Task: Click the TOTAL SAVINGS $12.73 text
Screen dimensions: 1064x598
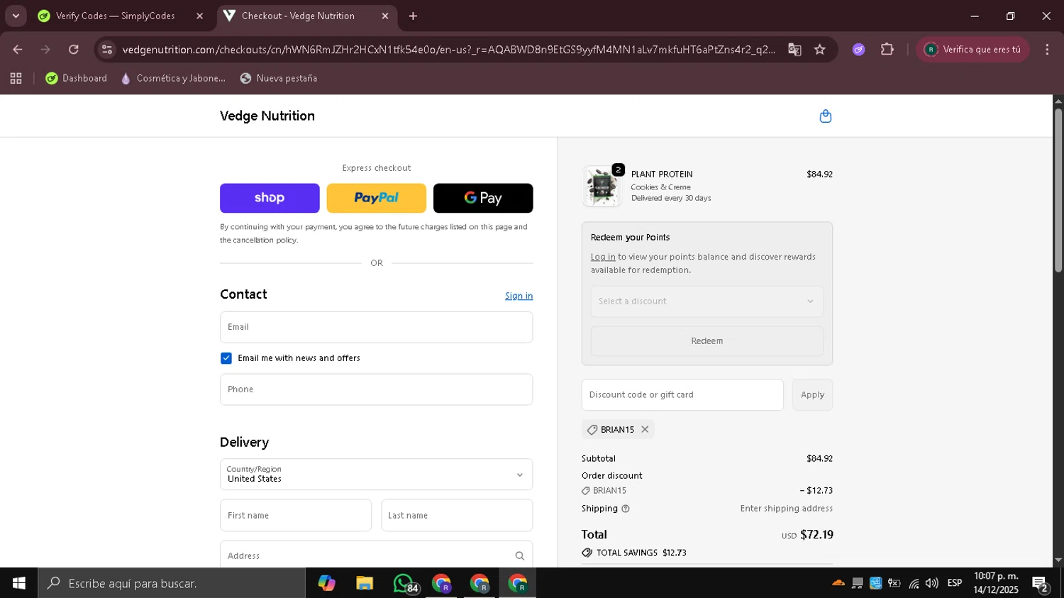Action: [x=641, y=553]
